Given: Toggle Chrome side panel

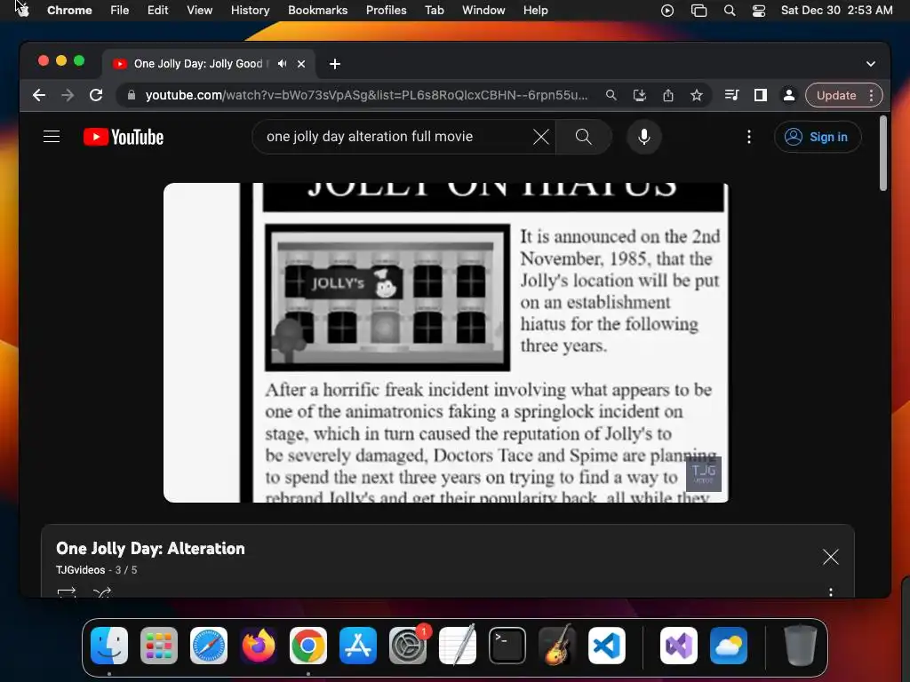Looking at the screenshot, I should tap(761, 95).
